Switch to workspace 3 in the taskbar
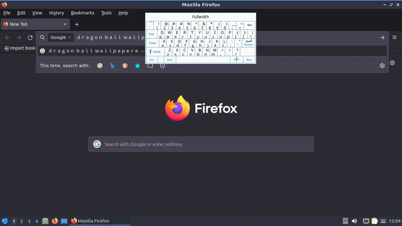The width and height of the screenshot is (402, 226). 29,221
